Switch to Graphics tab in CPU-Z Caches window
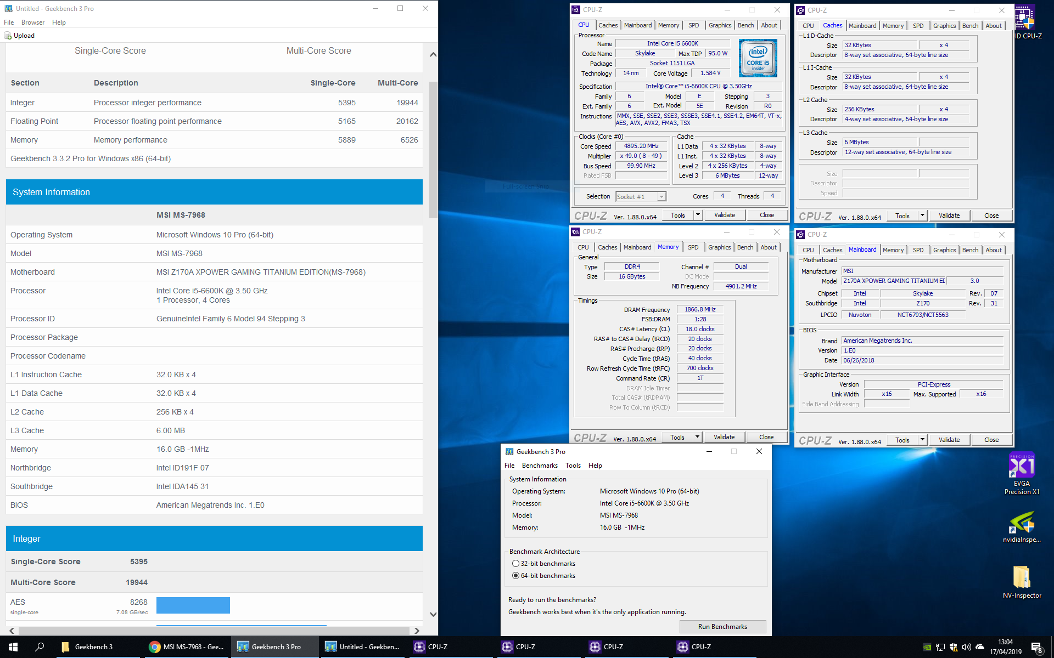This screenshot has width=1054, height=658. [x=944, y=26]
